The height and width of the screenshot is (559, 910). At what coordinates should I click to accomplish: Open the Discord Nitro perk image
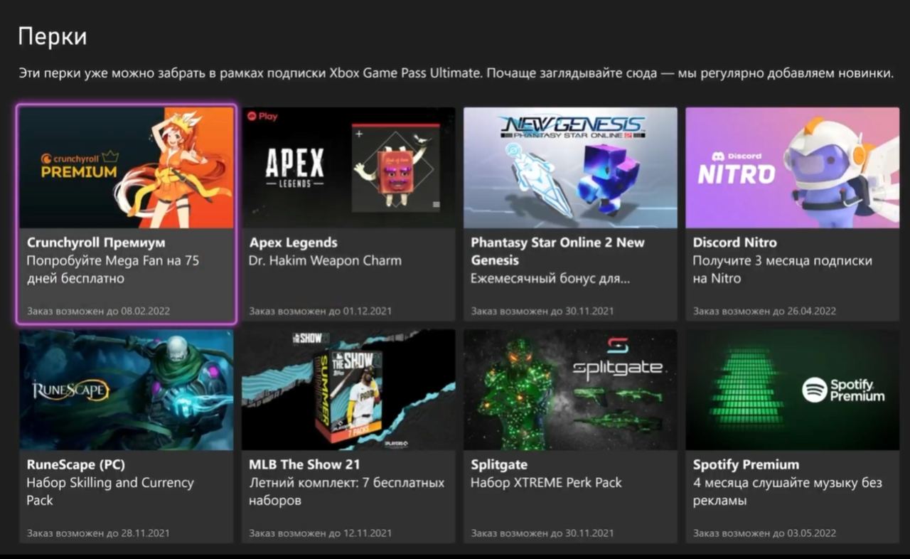click(792, 168)
